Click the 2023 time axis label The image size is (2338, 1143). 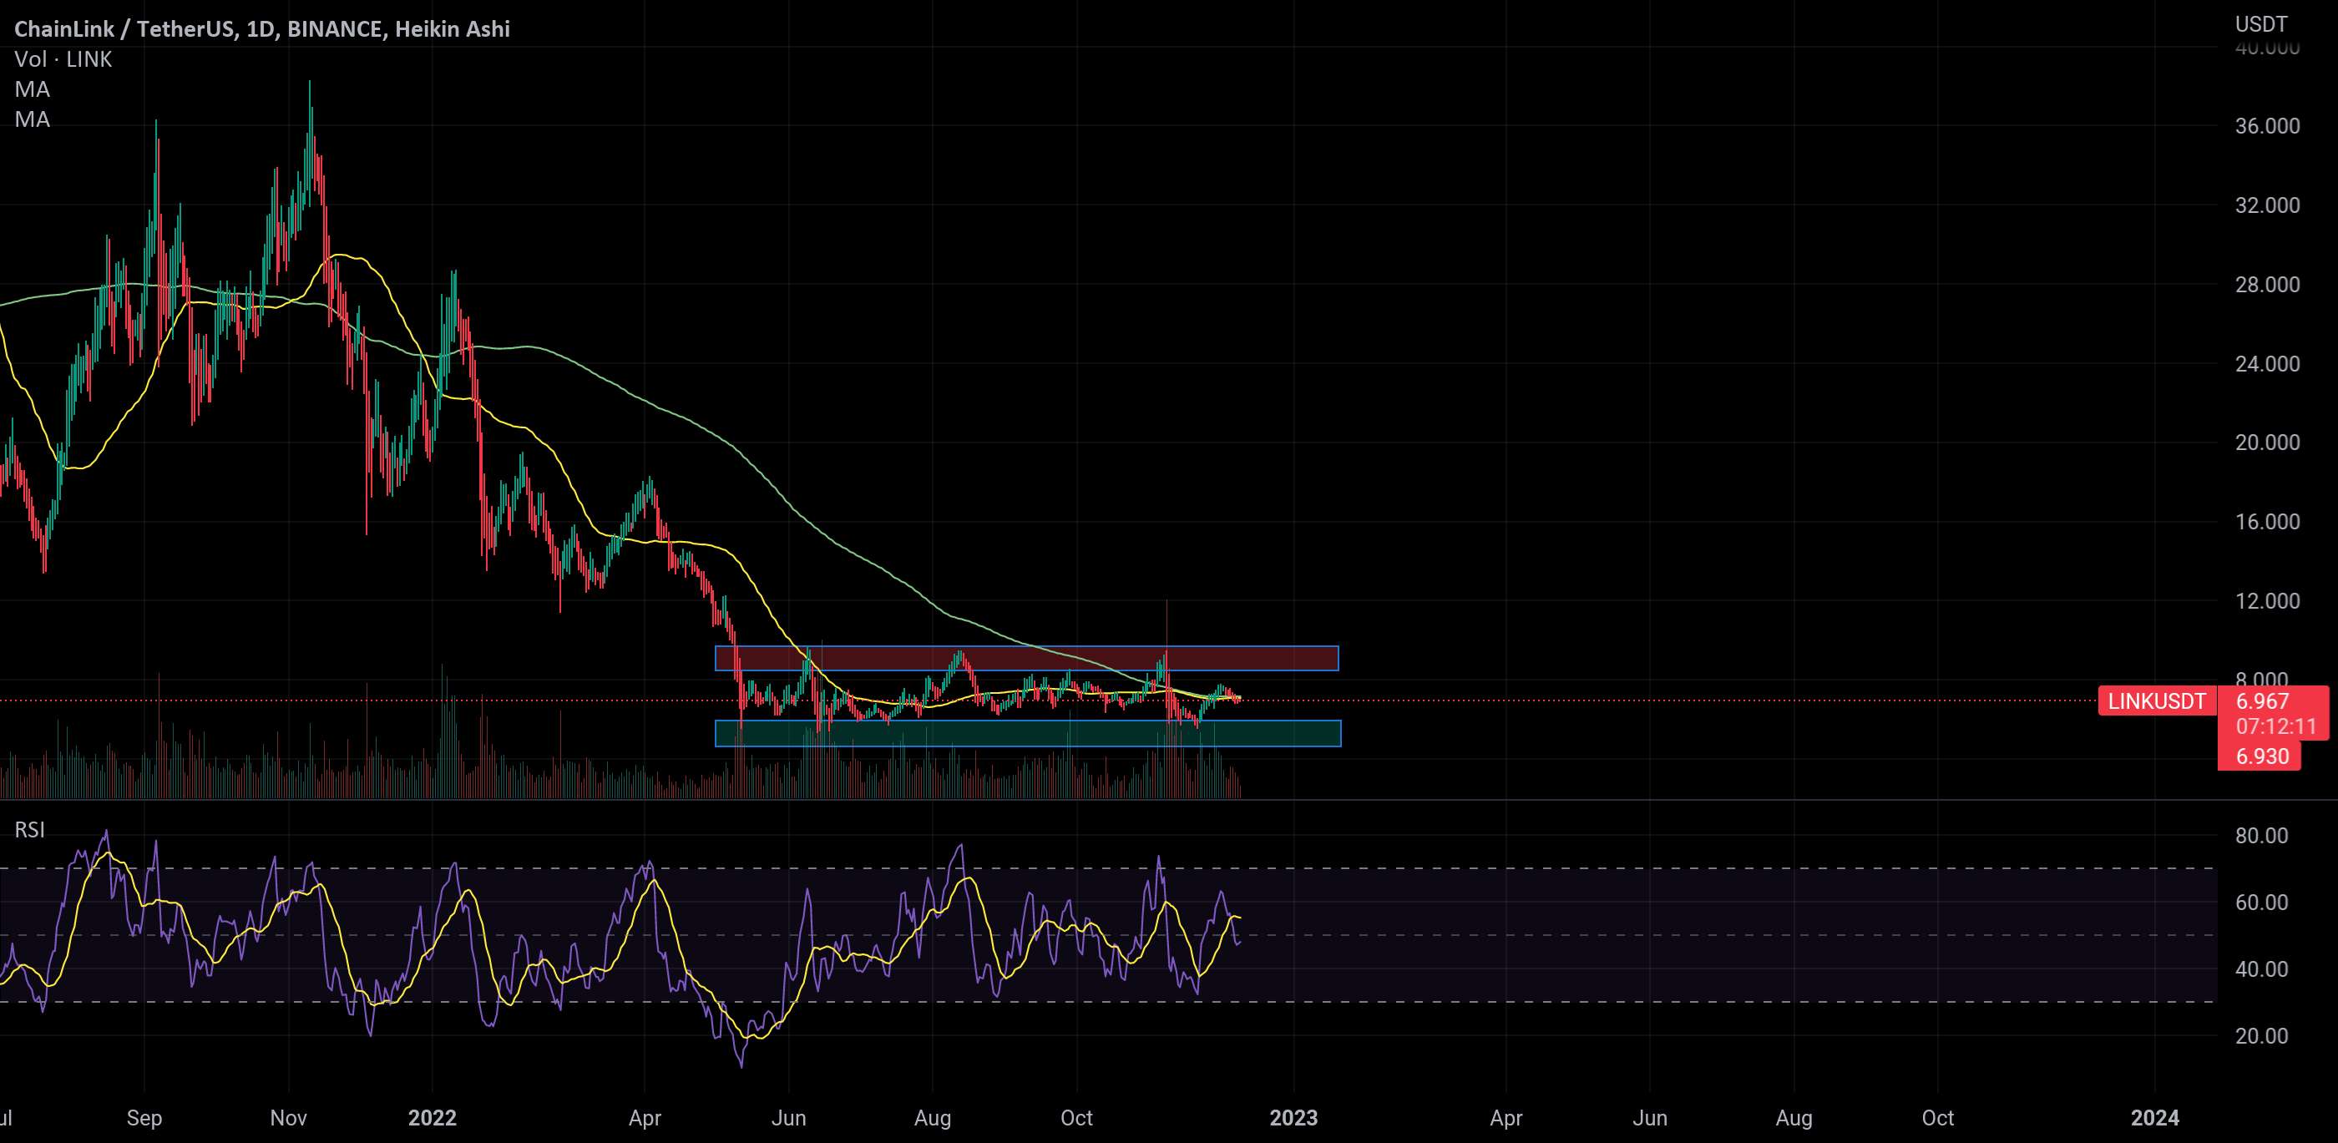click(1293, 1118)
